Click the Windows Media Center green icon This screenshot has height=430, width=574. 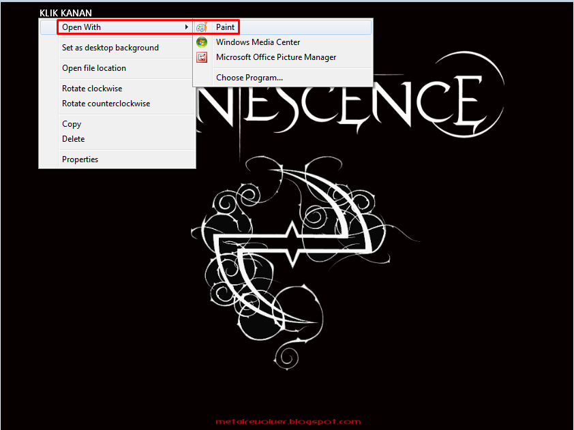202,42
